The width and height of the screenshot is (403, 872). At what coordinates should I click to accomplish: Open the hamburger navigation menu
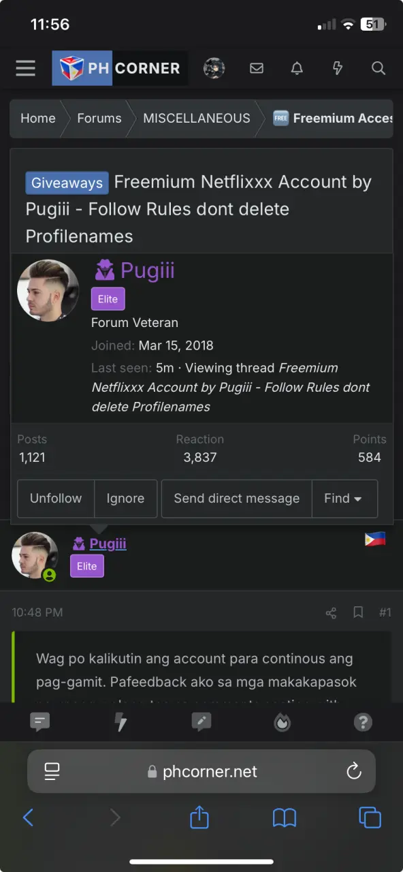pos(26,68)
